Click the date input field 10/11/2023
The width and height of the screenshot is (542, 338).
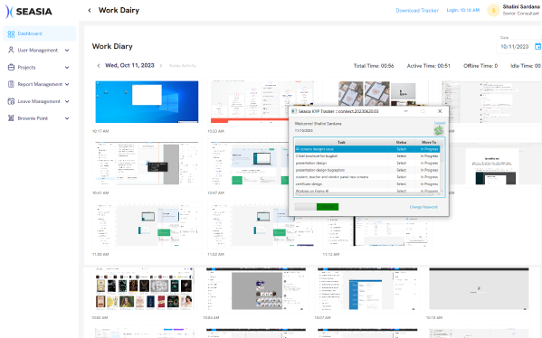[x=515, y=47]
